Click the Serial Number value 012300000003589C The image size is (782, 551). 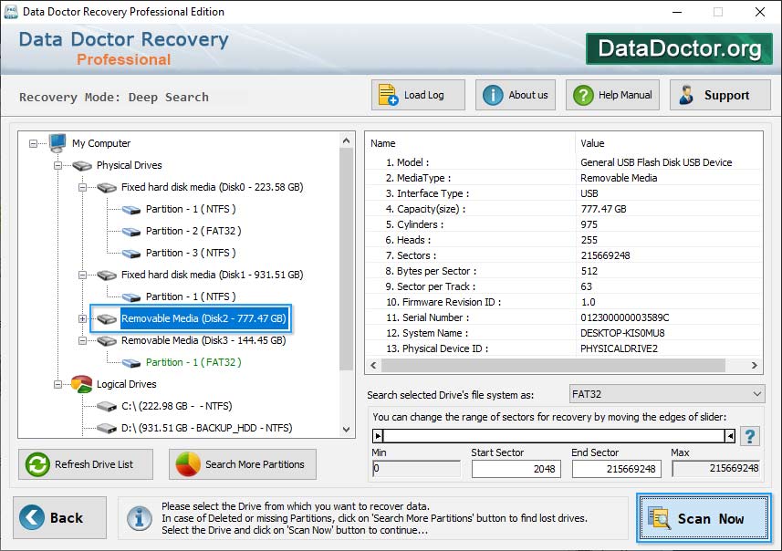[x=624, y=317]
